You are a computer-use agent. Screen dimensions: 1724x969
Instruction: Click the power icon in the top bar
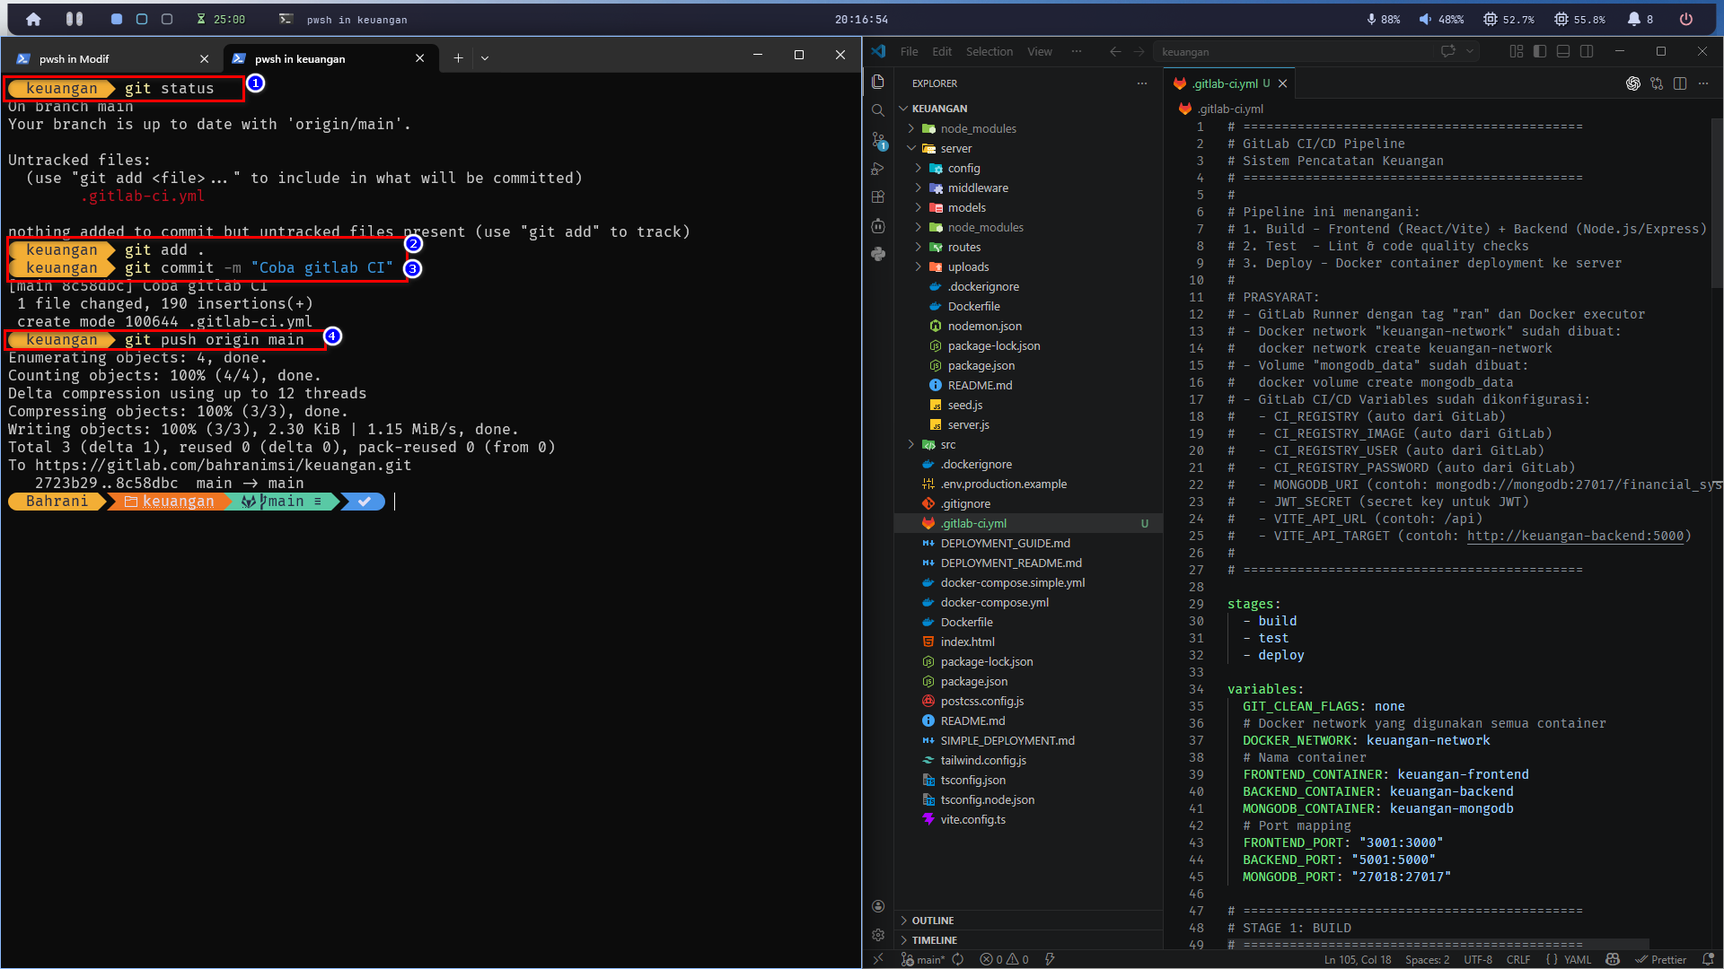point(1686,19)
